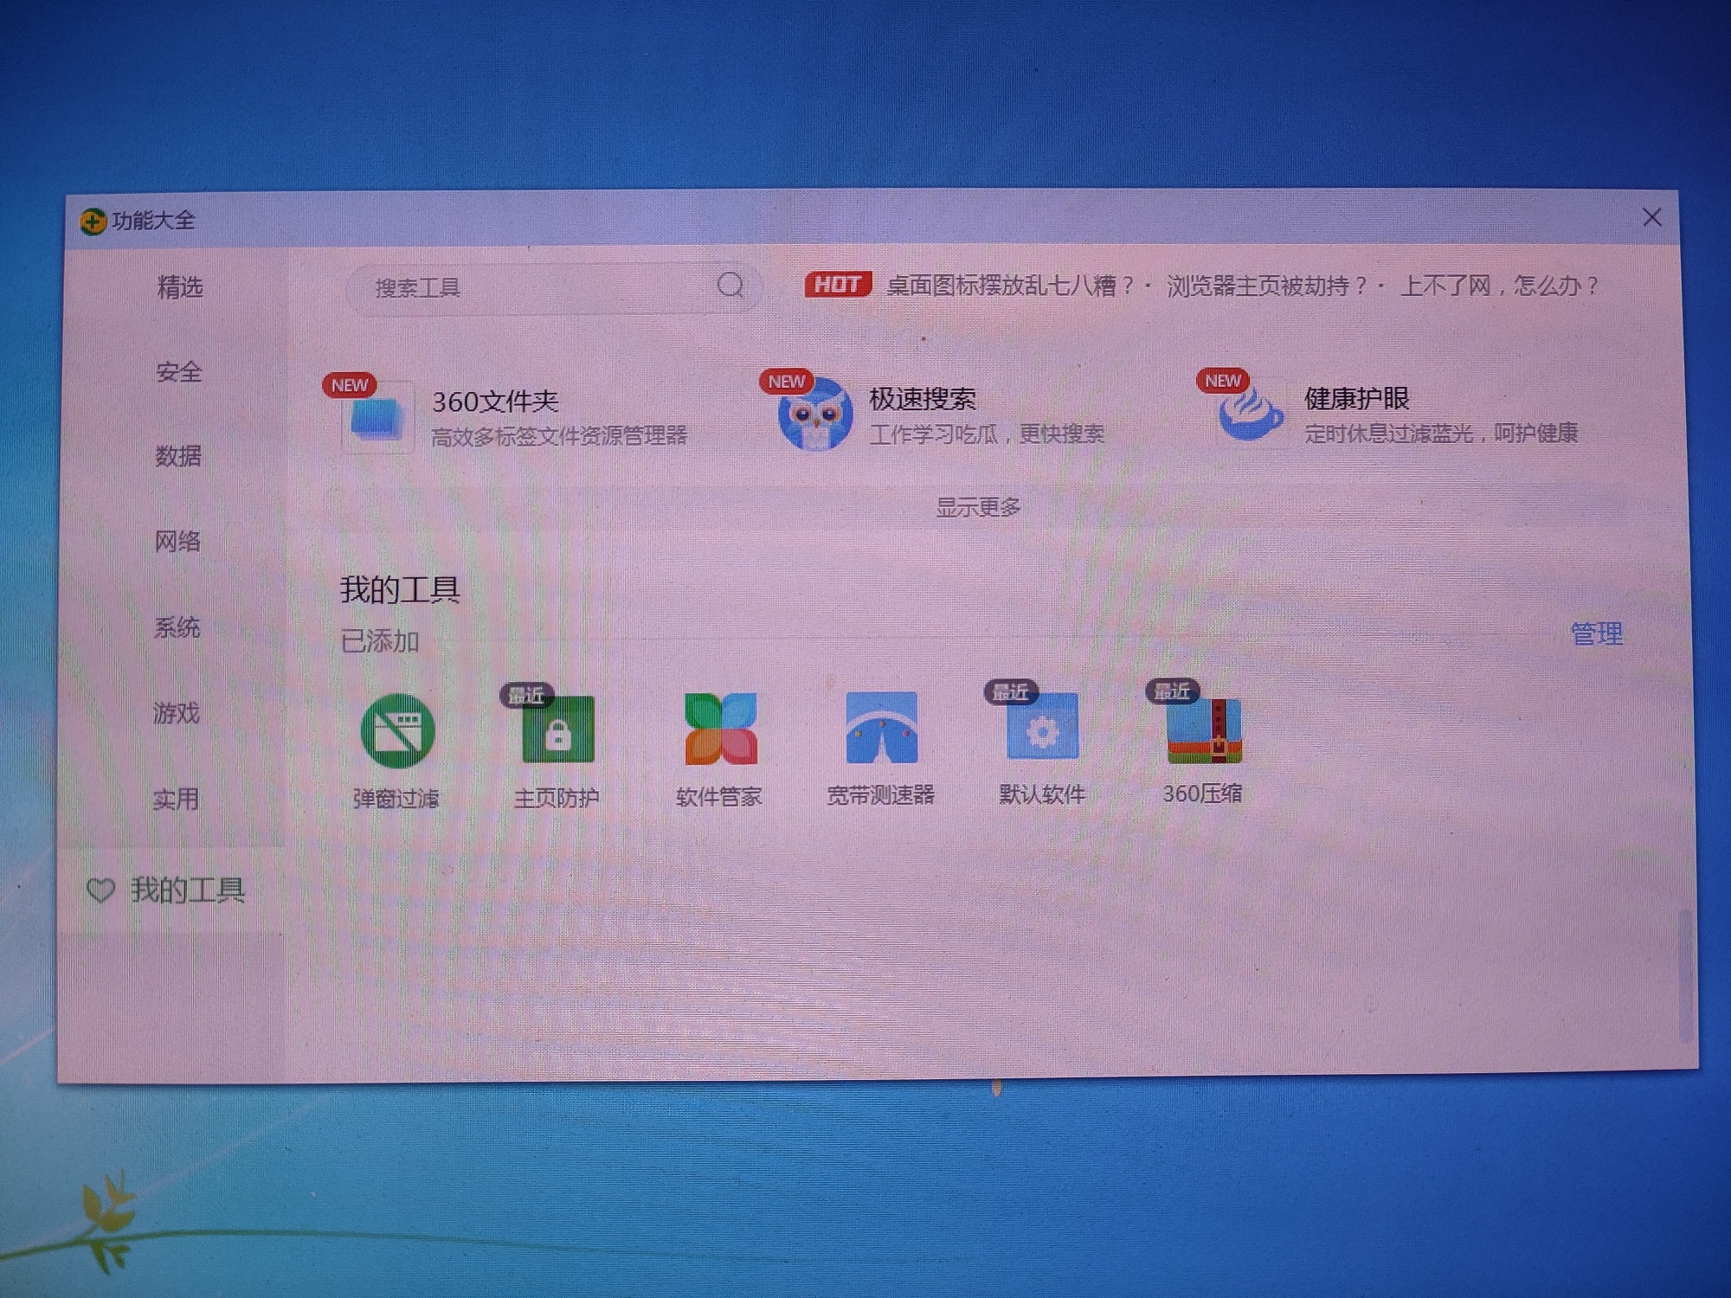This screenshot has width=1731, height=1298.
Task: Open 我的工具 in the sidebar
Action: (188, 890)
